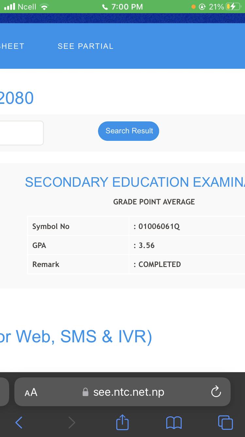Image resolution: width=245 pixels, height=437 pixels.
Task: Tap the Secondary Education Examination heading
Action: (135, 182)
